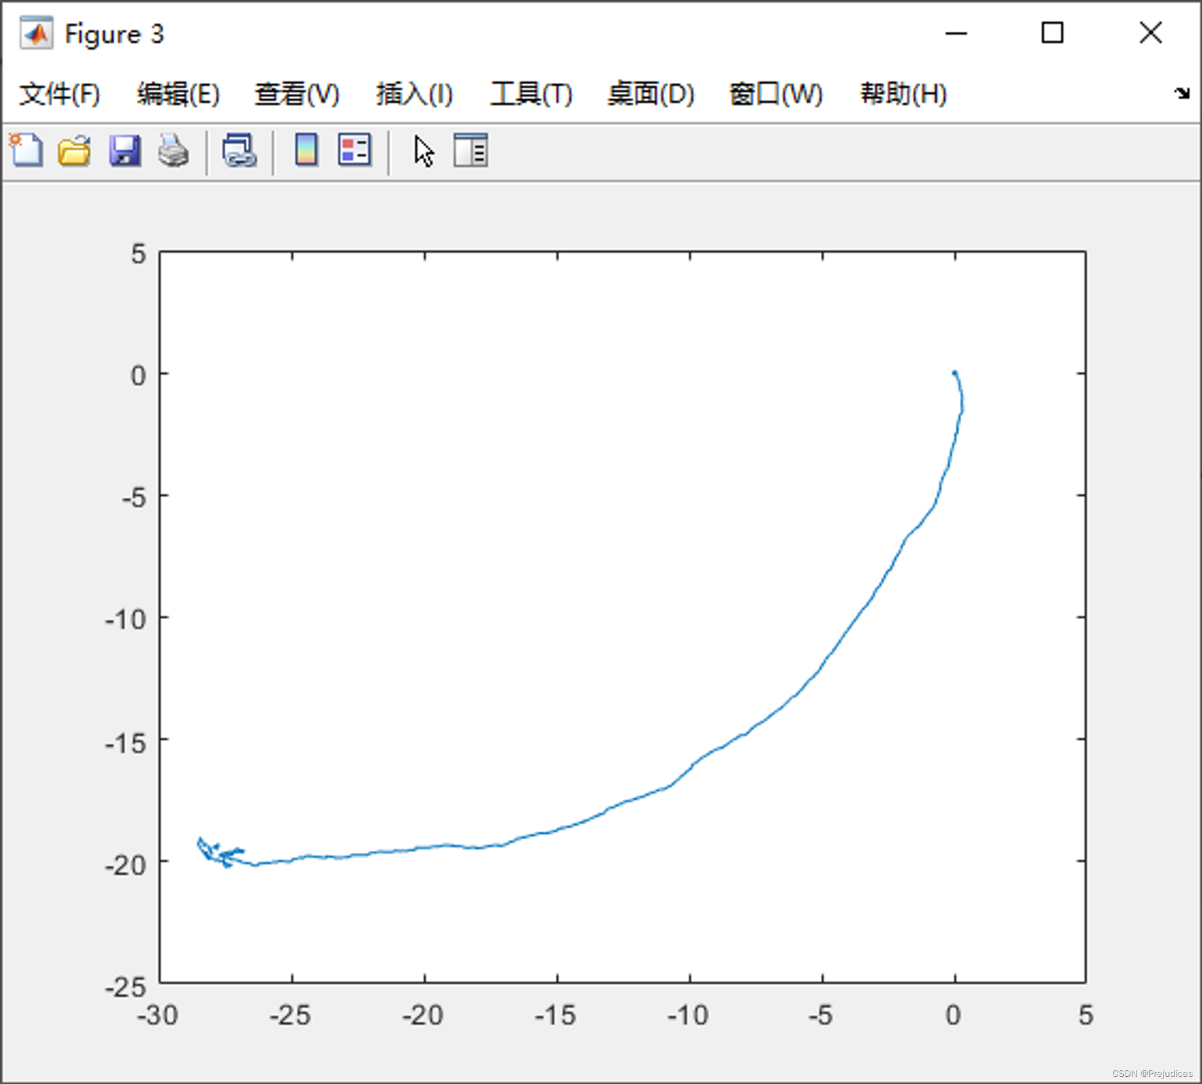Click the tangled trajectory end near -28
This screenshot has width=1202, height=1084.
point(219,852)
